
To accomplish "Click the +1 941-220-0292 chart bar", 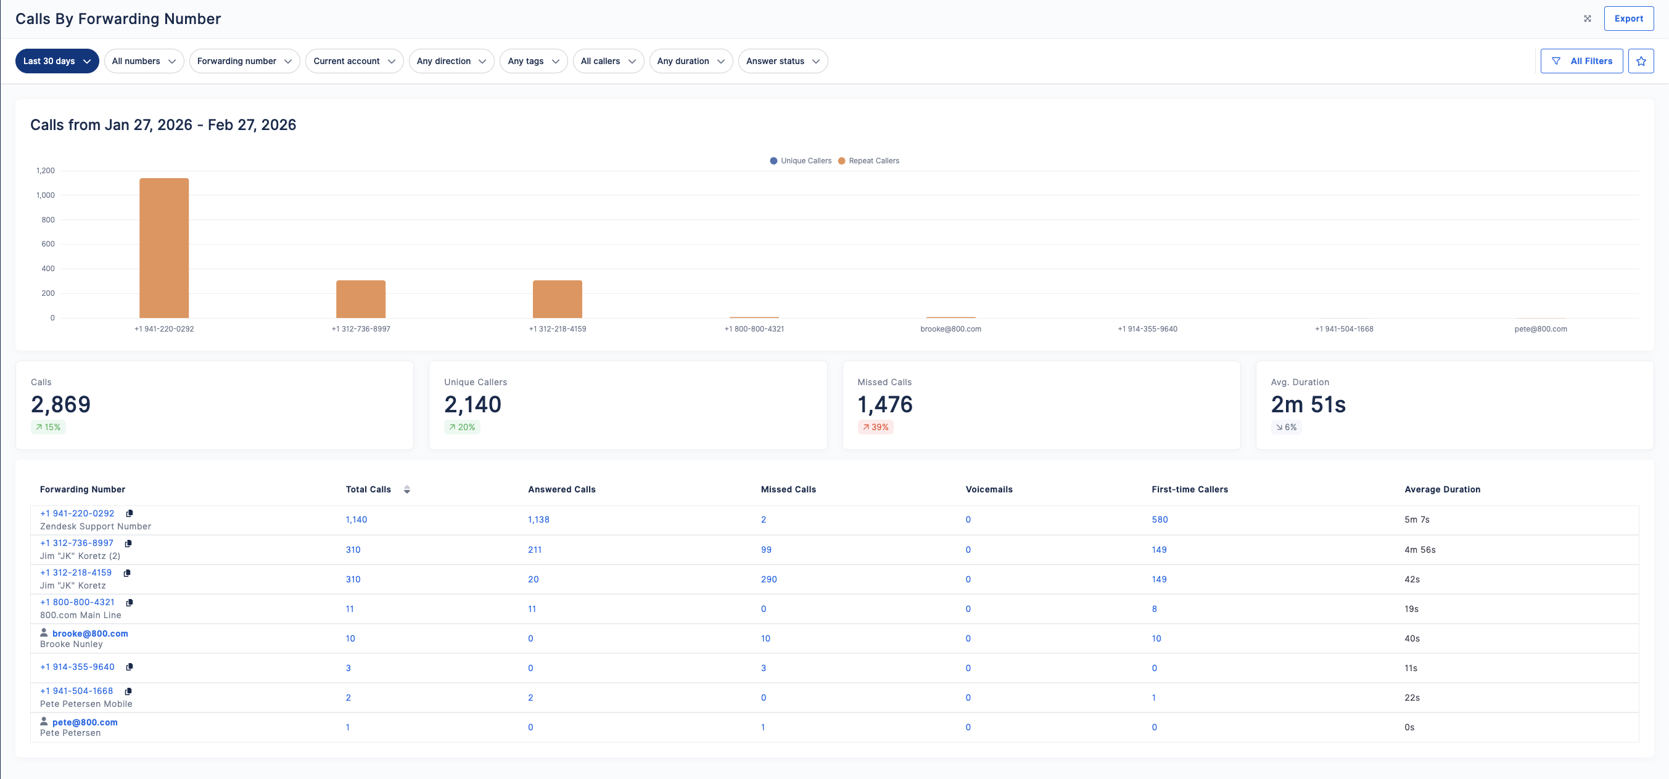I will [x=164, y=248].
